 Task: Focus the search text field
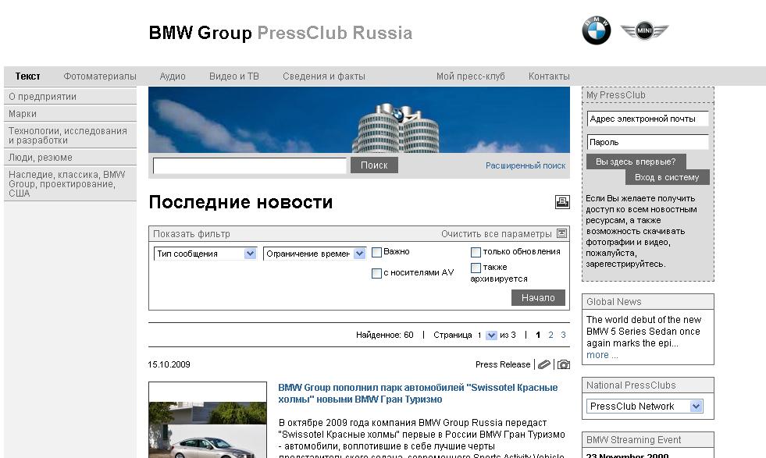[x=250, y=165]
